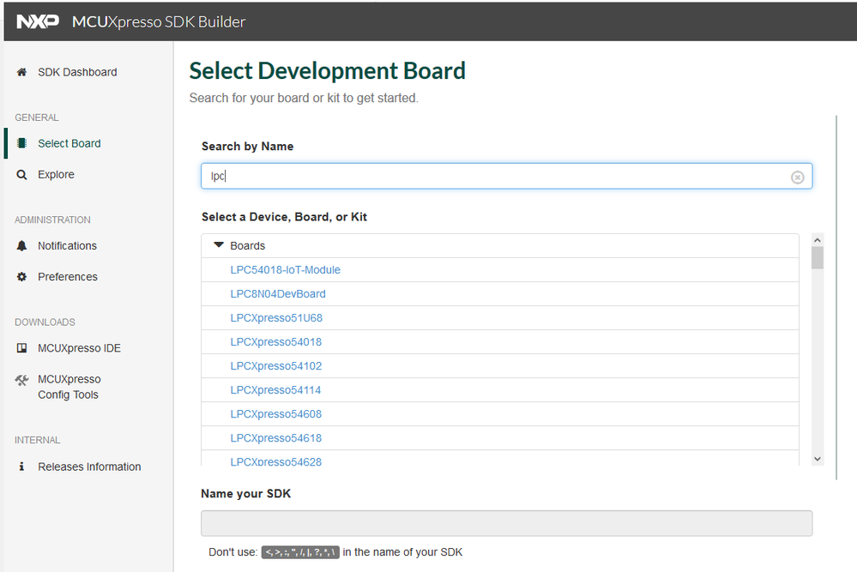Click the Name your SDK field
857x572 pixels.
click(506, 523)
